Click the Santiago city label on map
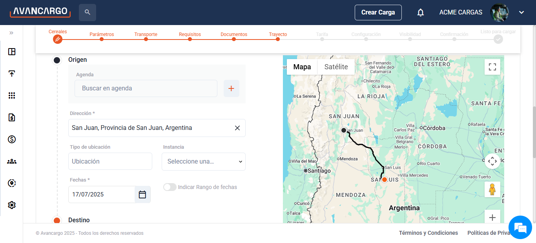This screenshot has height=243, width=536. point(319,171)
